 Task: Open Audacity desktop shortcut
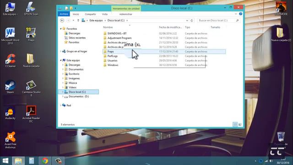coord(10,112)
